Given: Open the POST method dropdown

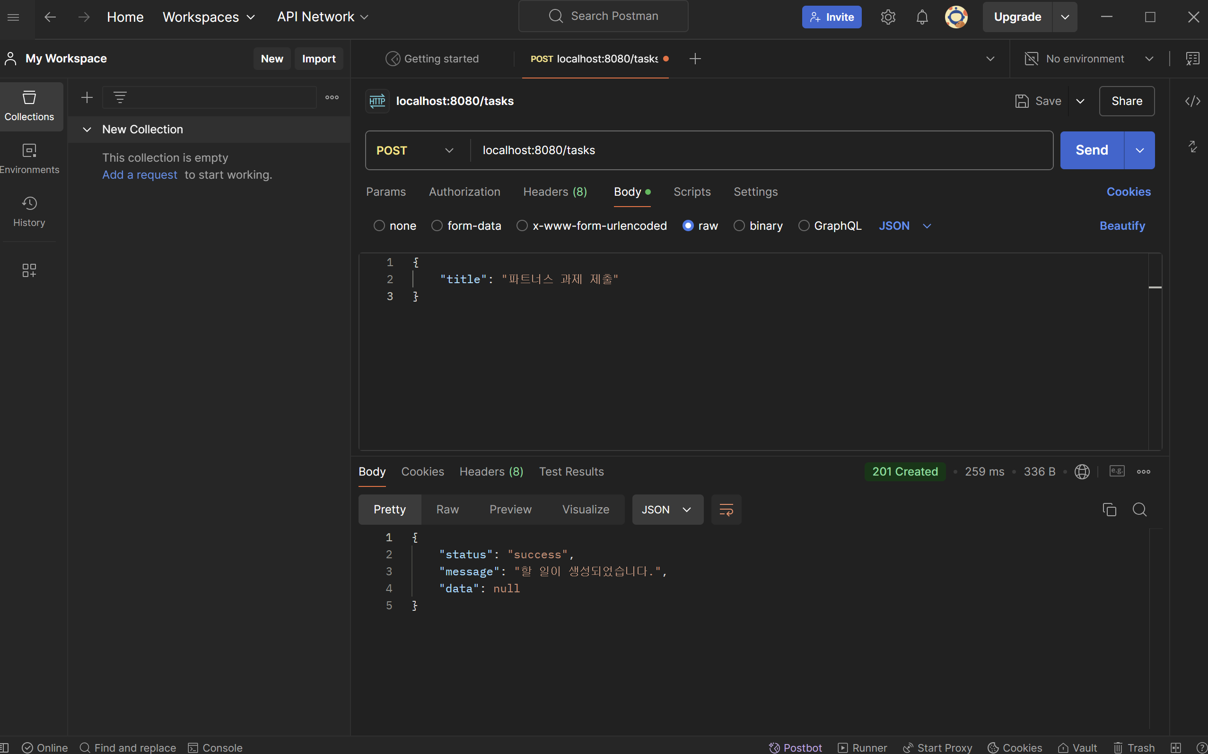Looking at the screenshot, I should pos(415,151).
